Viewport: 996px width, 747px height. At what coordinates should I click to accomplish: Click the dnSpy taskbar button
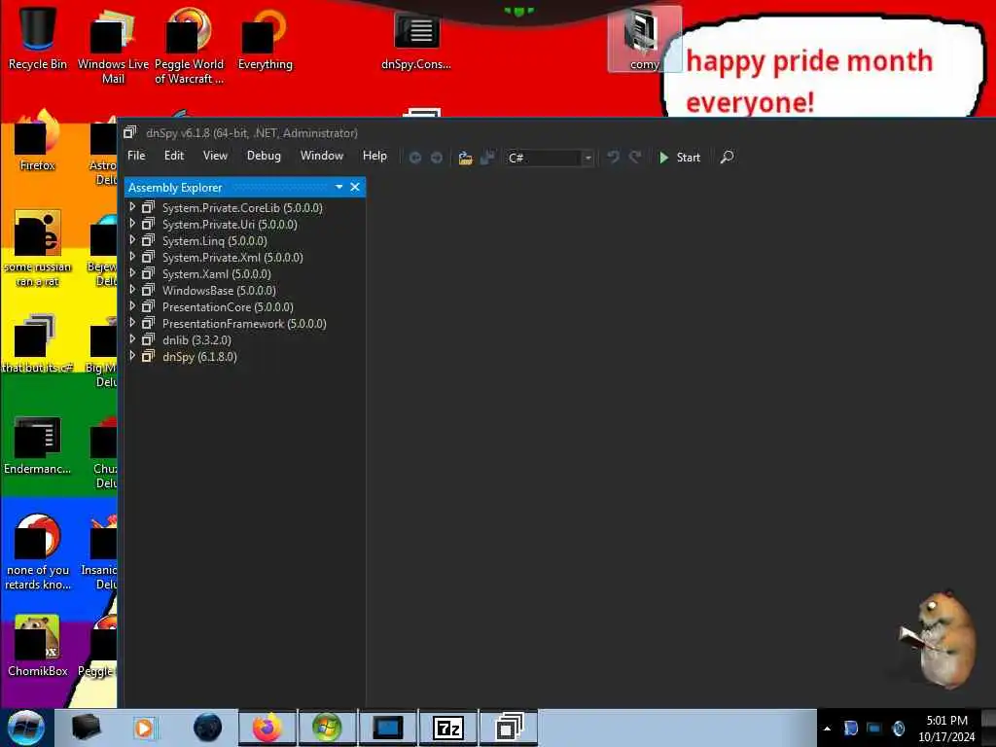[x=508, y=728]
